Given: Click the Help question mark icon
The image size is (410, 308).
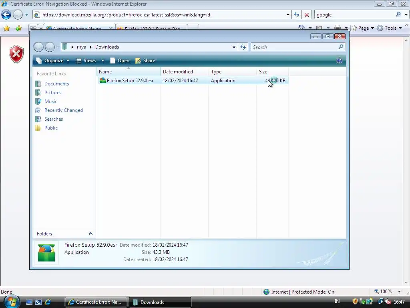Looking at the screenshot, I should [340, 61].
